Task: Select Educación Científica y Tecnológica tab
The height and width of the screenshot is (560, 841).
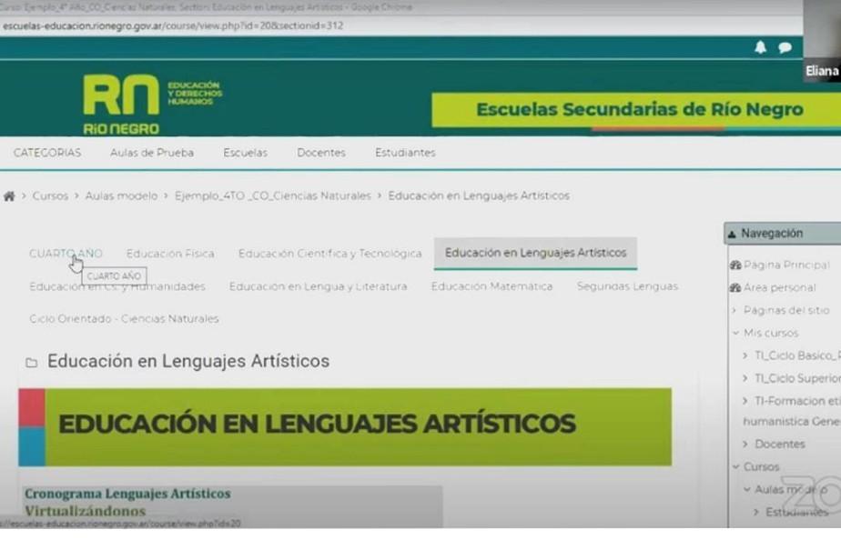Action: (329, 254)
